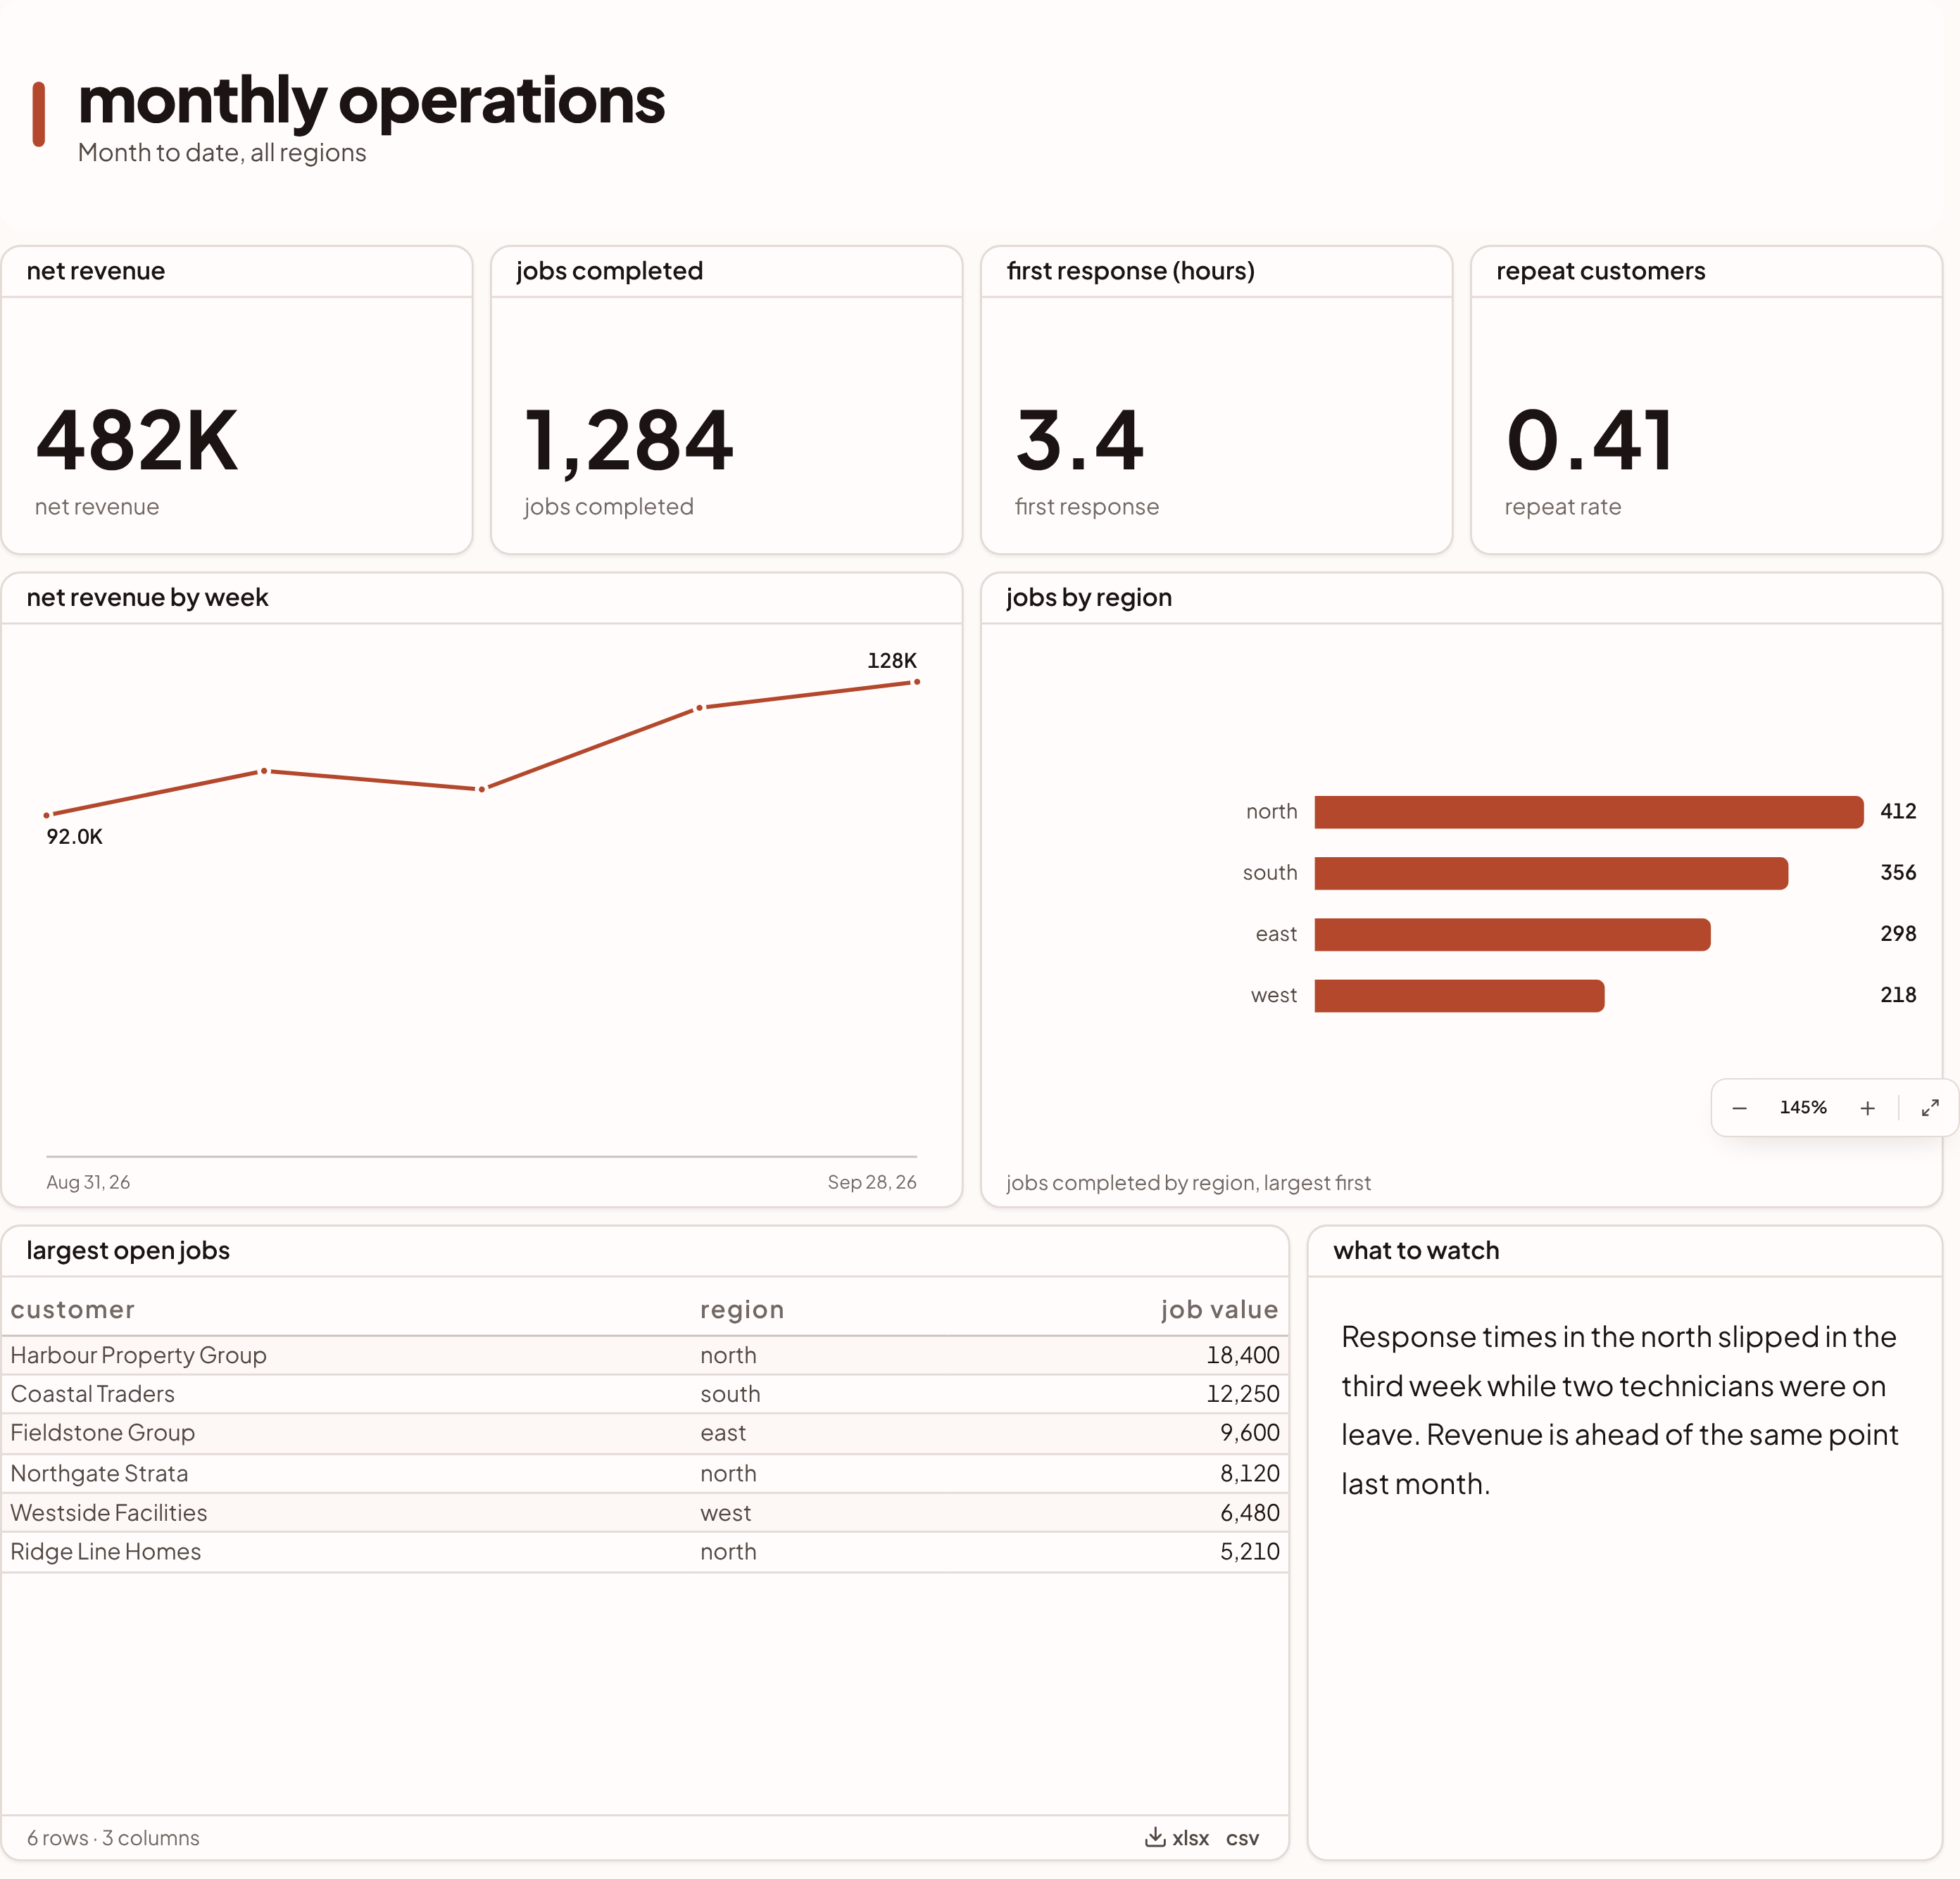Click the 5,210 job value

click(1249, 1551)
